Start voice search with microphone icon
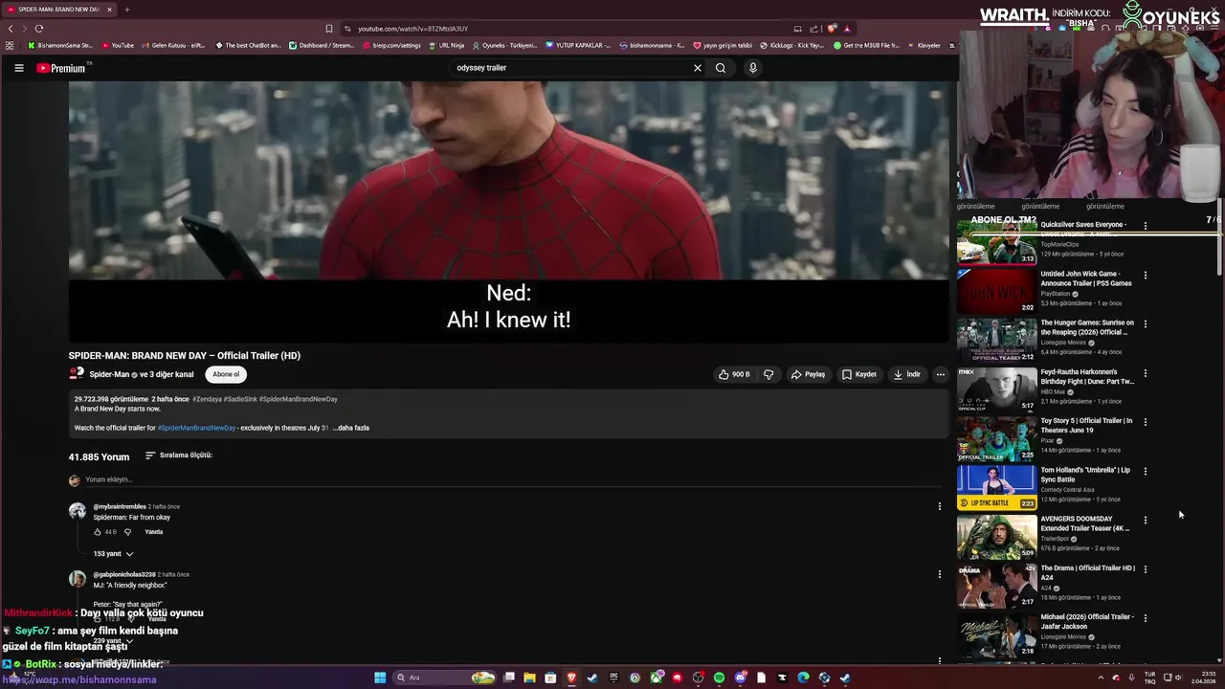The height and width of the screenshot is (689, 1225). tap(753, 68)
